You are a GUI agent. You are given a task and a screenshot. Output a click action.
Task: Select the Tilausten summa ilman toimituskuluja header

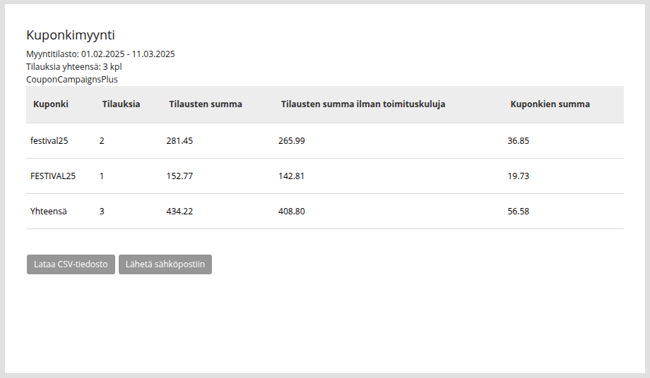363,104
